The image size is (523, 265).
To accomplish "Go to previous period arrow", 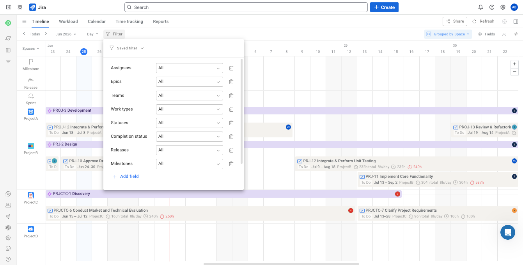I will click(x=24, y=34).
